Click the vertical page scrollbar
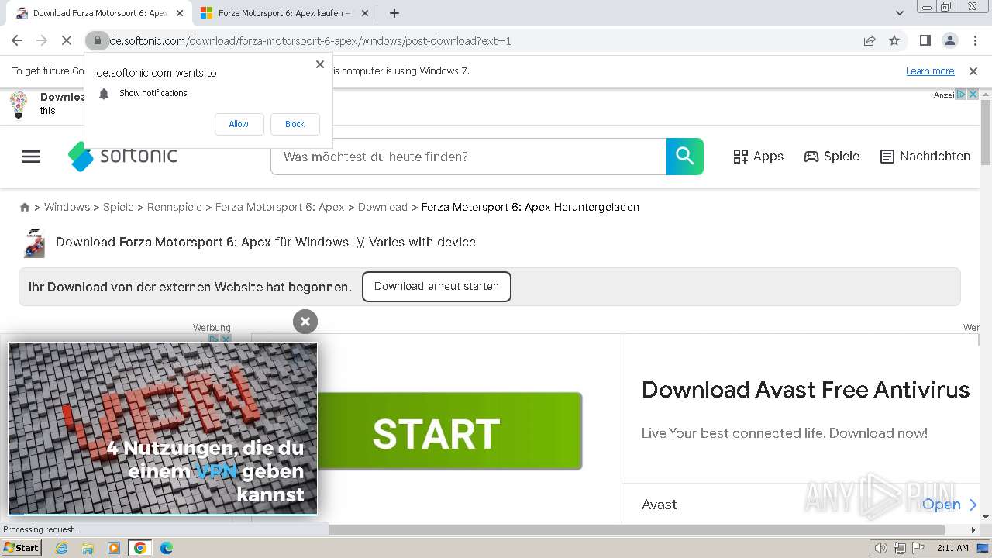The height and width of the screenshot is (558, 992). coord(986,132)
